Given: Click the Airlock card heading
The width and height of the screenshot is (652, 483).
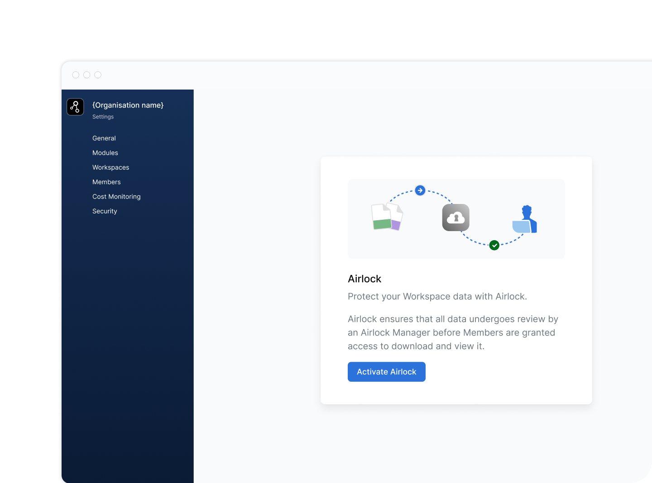Looking at the screenshot, I should (364, 279).
